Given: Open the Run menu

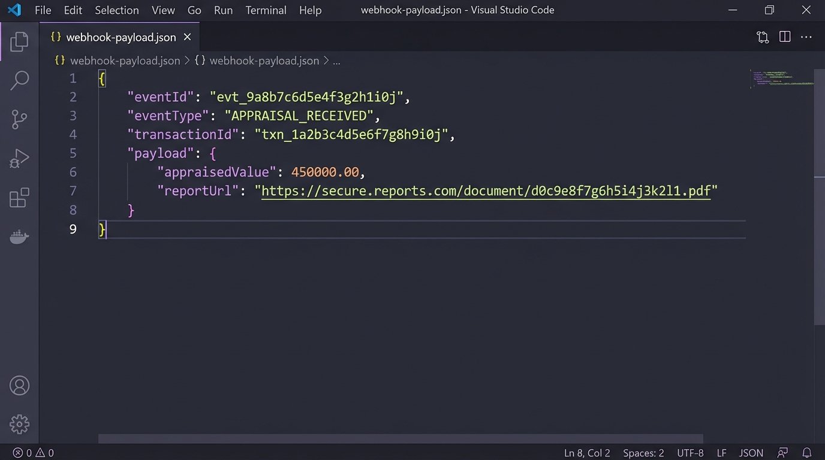Looking at the screenshot, I should pyautogui.click(x=222, y=10).
